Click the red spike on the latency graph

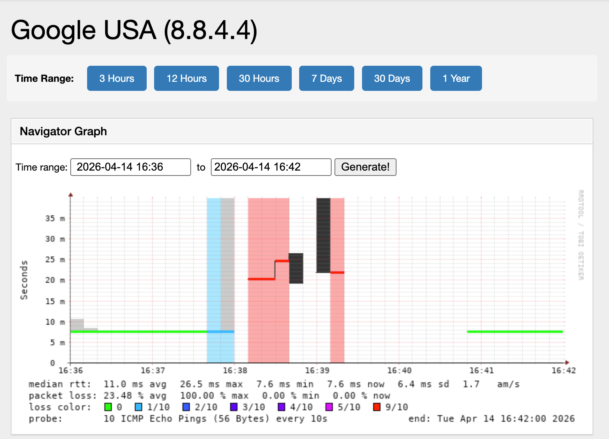click(x=281, y=261)
